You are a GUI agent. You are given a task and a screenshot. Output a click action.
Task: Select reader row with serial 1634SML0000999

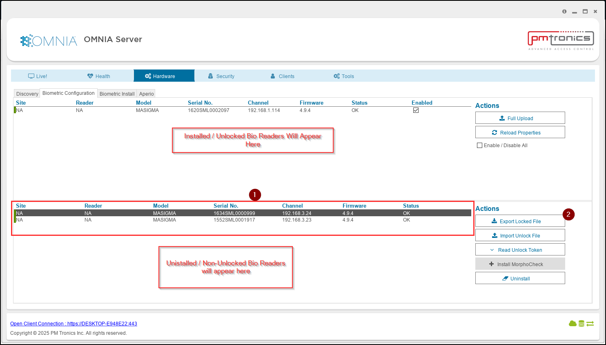(243, 213)
